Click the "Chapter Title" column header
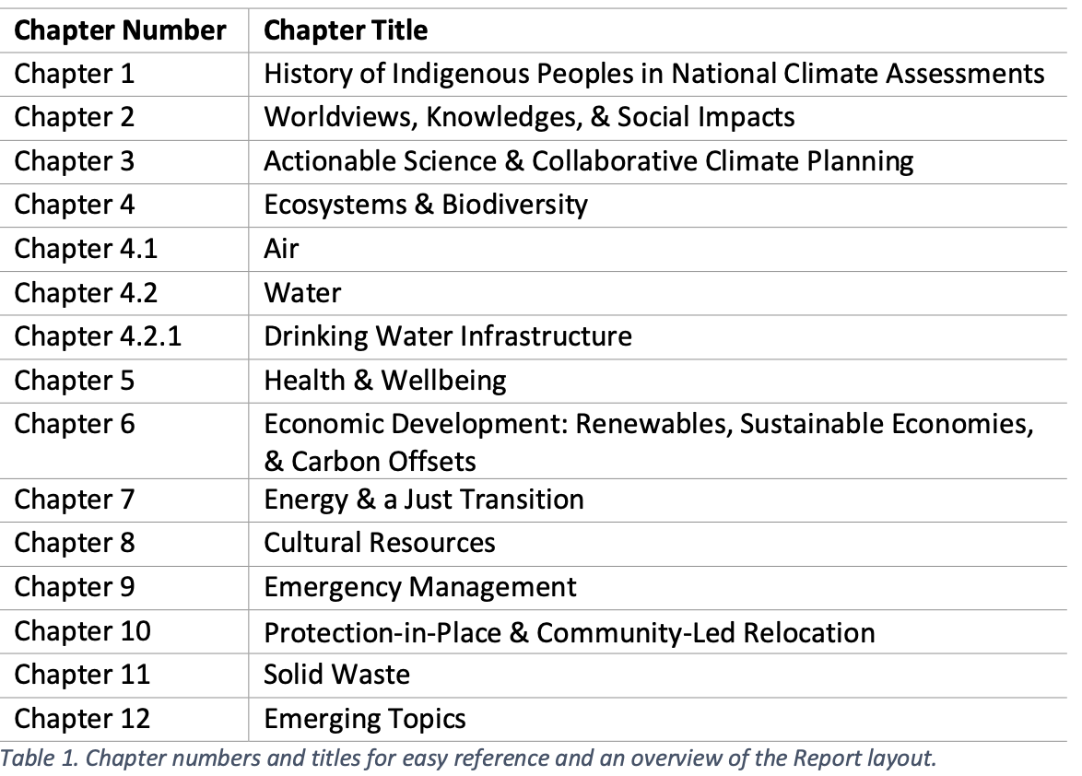Image resolution: width=1082 pixels, height=776 pixels. pos(346,30)
